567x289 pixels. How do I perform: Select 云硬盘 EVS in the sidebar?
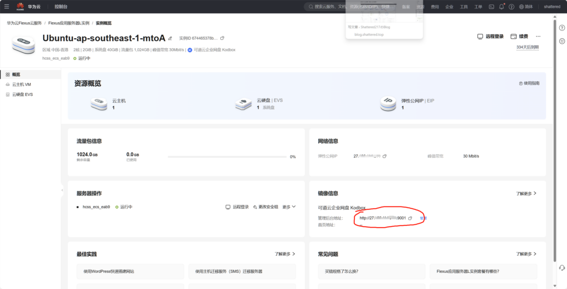pyautogui.click(x=22, y=95)
